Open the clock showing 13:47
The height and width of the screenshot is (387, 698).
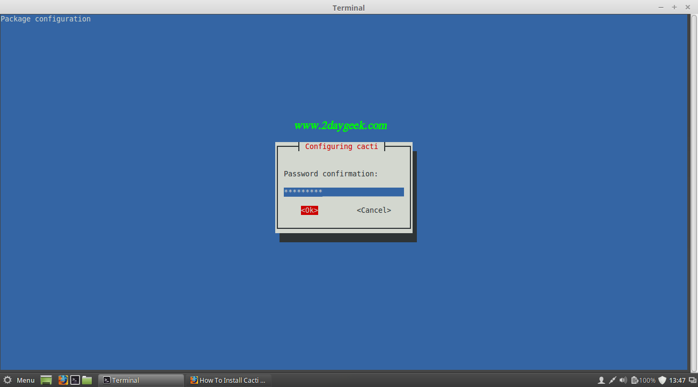click(677, 380)
